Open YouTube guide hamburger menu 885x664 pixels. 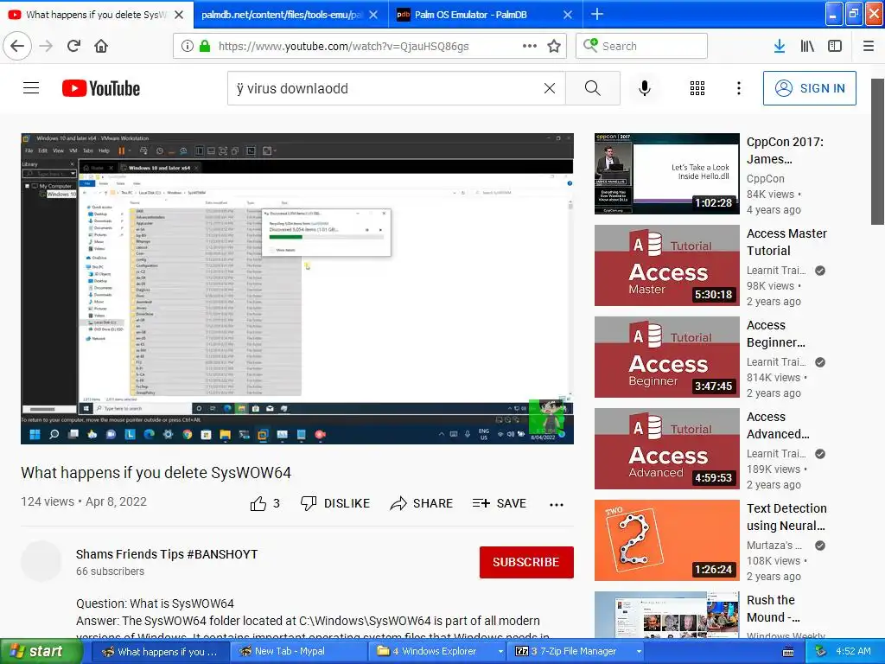tap(31, 88)
